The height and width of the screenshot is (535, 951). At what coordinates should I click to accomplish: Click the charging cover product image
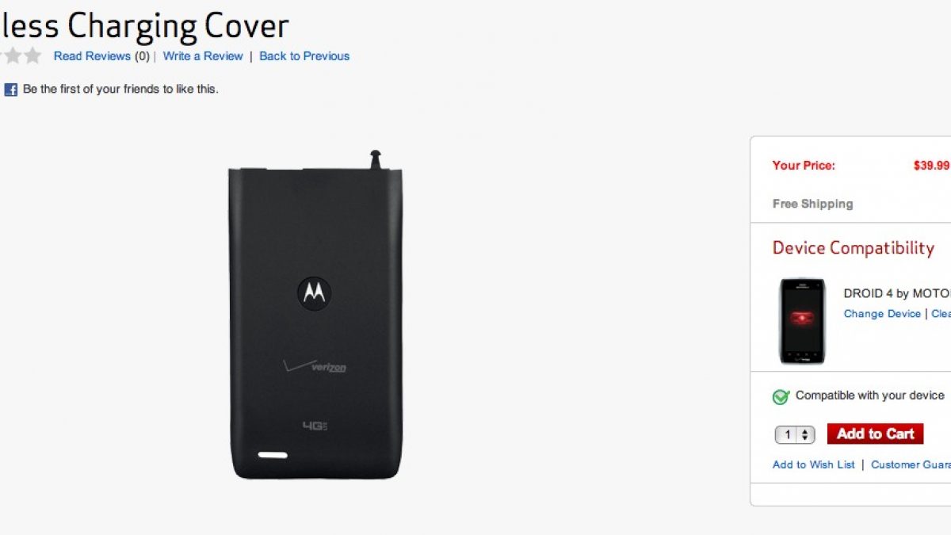(x=315, y=315)
